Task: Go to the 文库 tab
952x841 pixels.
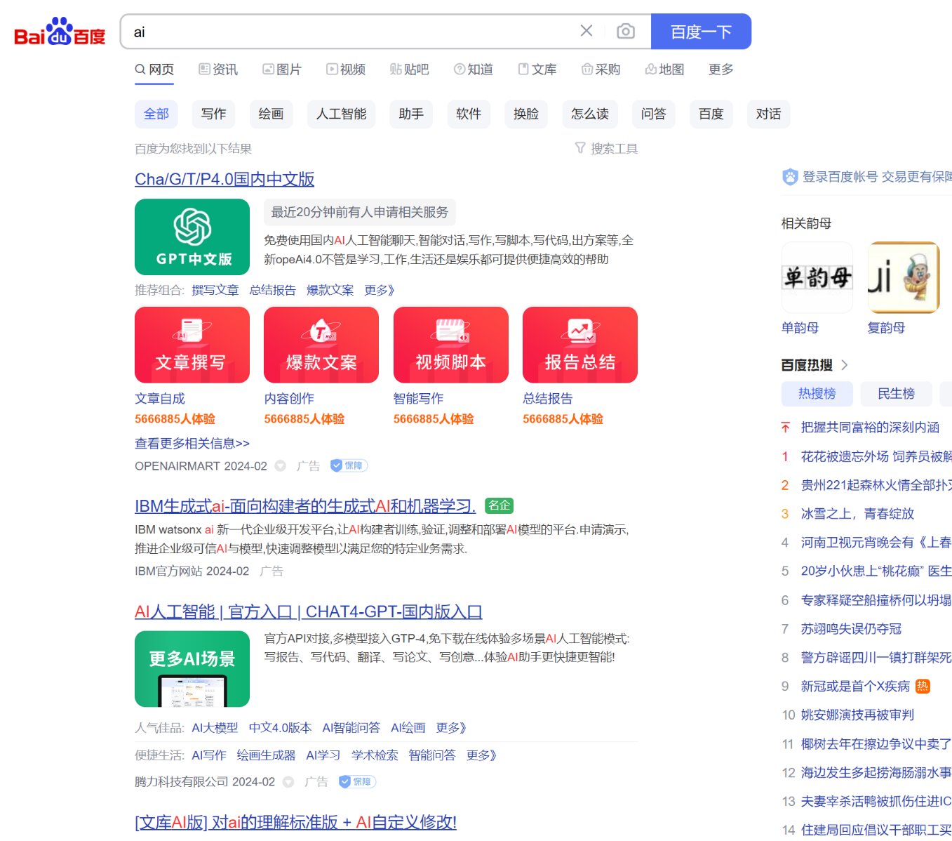Action: [x=537, y=69]
